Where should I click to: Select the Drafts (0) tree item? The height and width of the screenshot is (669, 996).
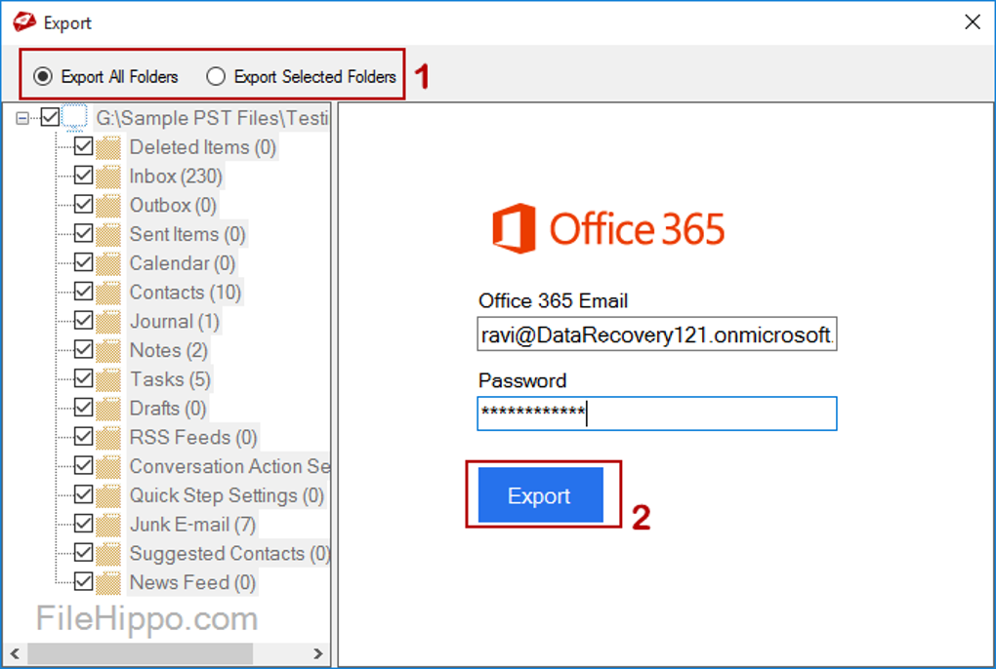pyautogui.click(x=168, y=409)
